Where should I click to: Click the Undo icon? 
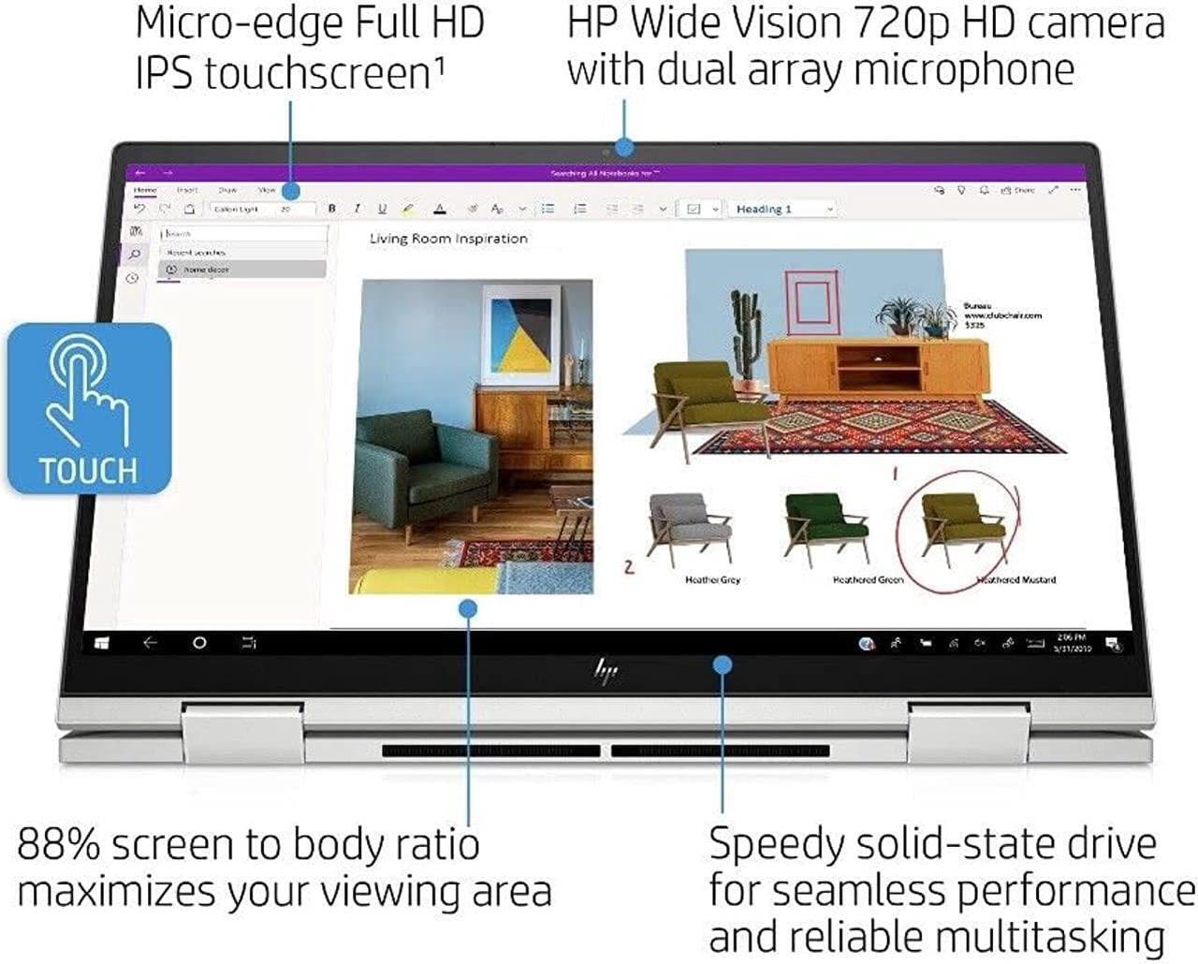pos(139,209)
